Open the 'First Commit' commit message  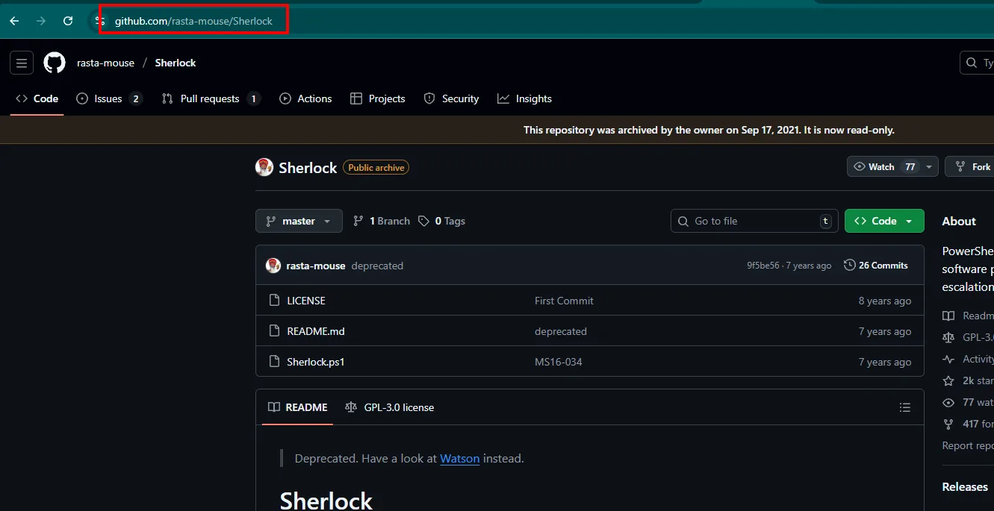coord(564,301)
